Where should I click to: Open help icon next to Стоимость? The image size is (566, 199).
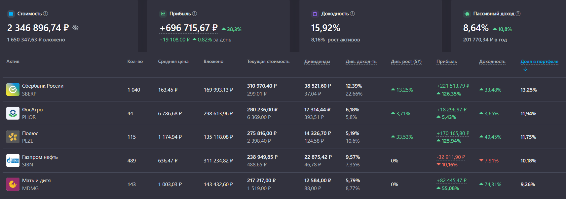pos(46,14)
